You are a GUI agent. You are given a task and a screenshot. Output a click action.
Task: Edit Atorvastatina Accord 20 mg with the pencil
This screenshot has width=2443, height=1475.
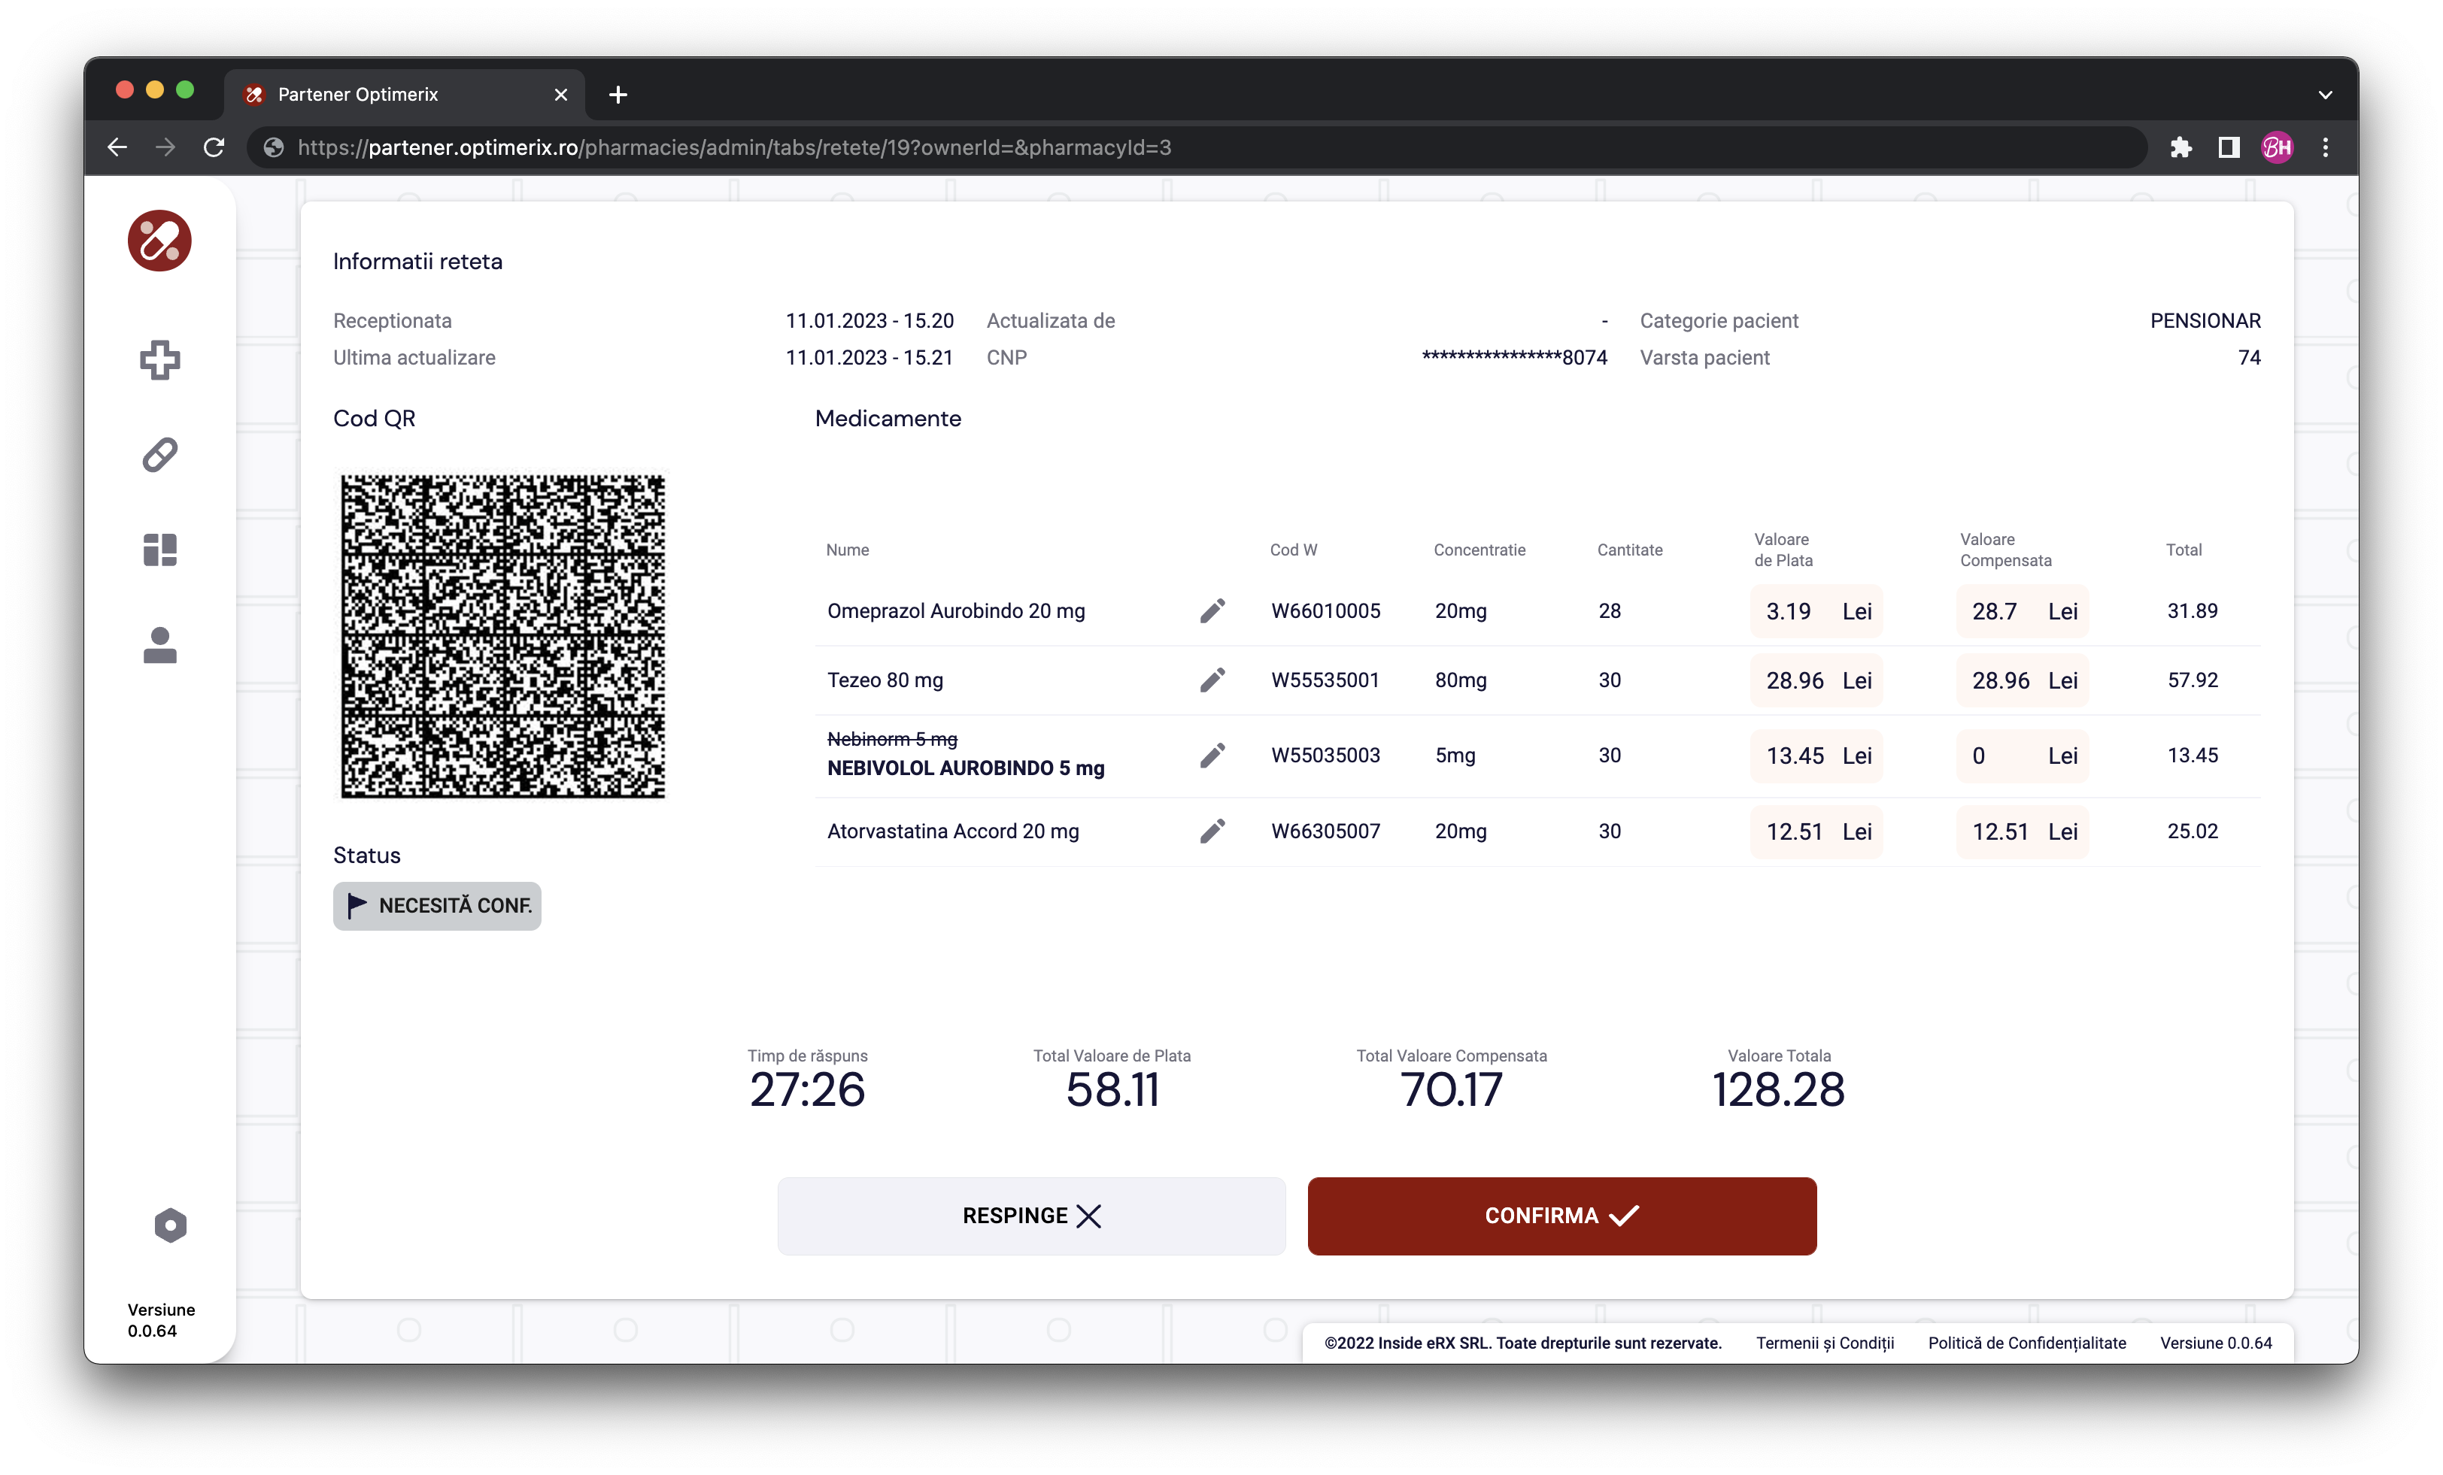click(x=1212, y=831)
